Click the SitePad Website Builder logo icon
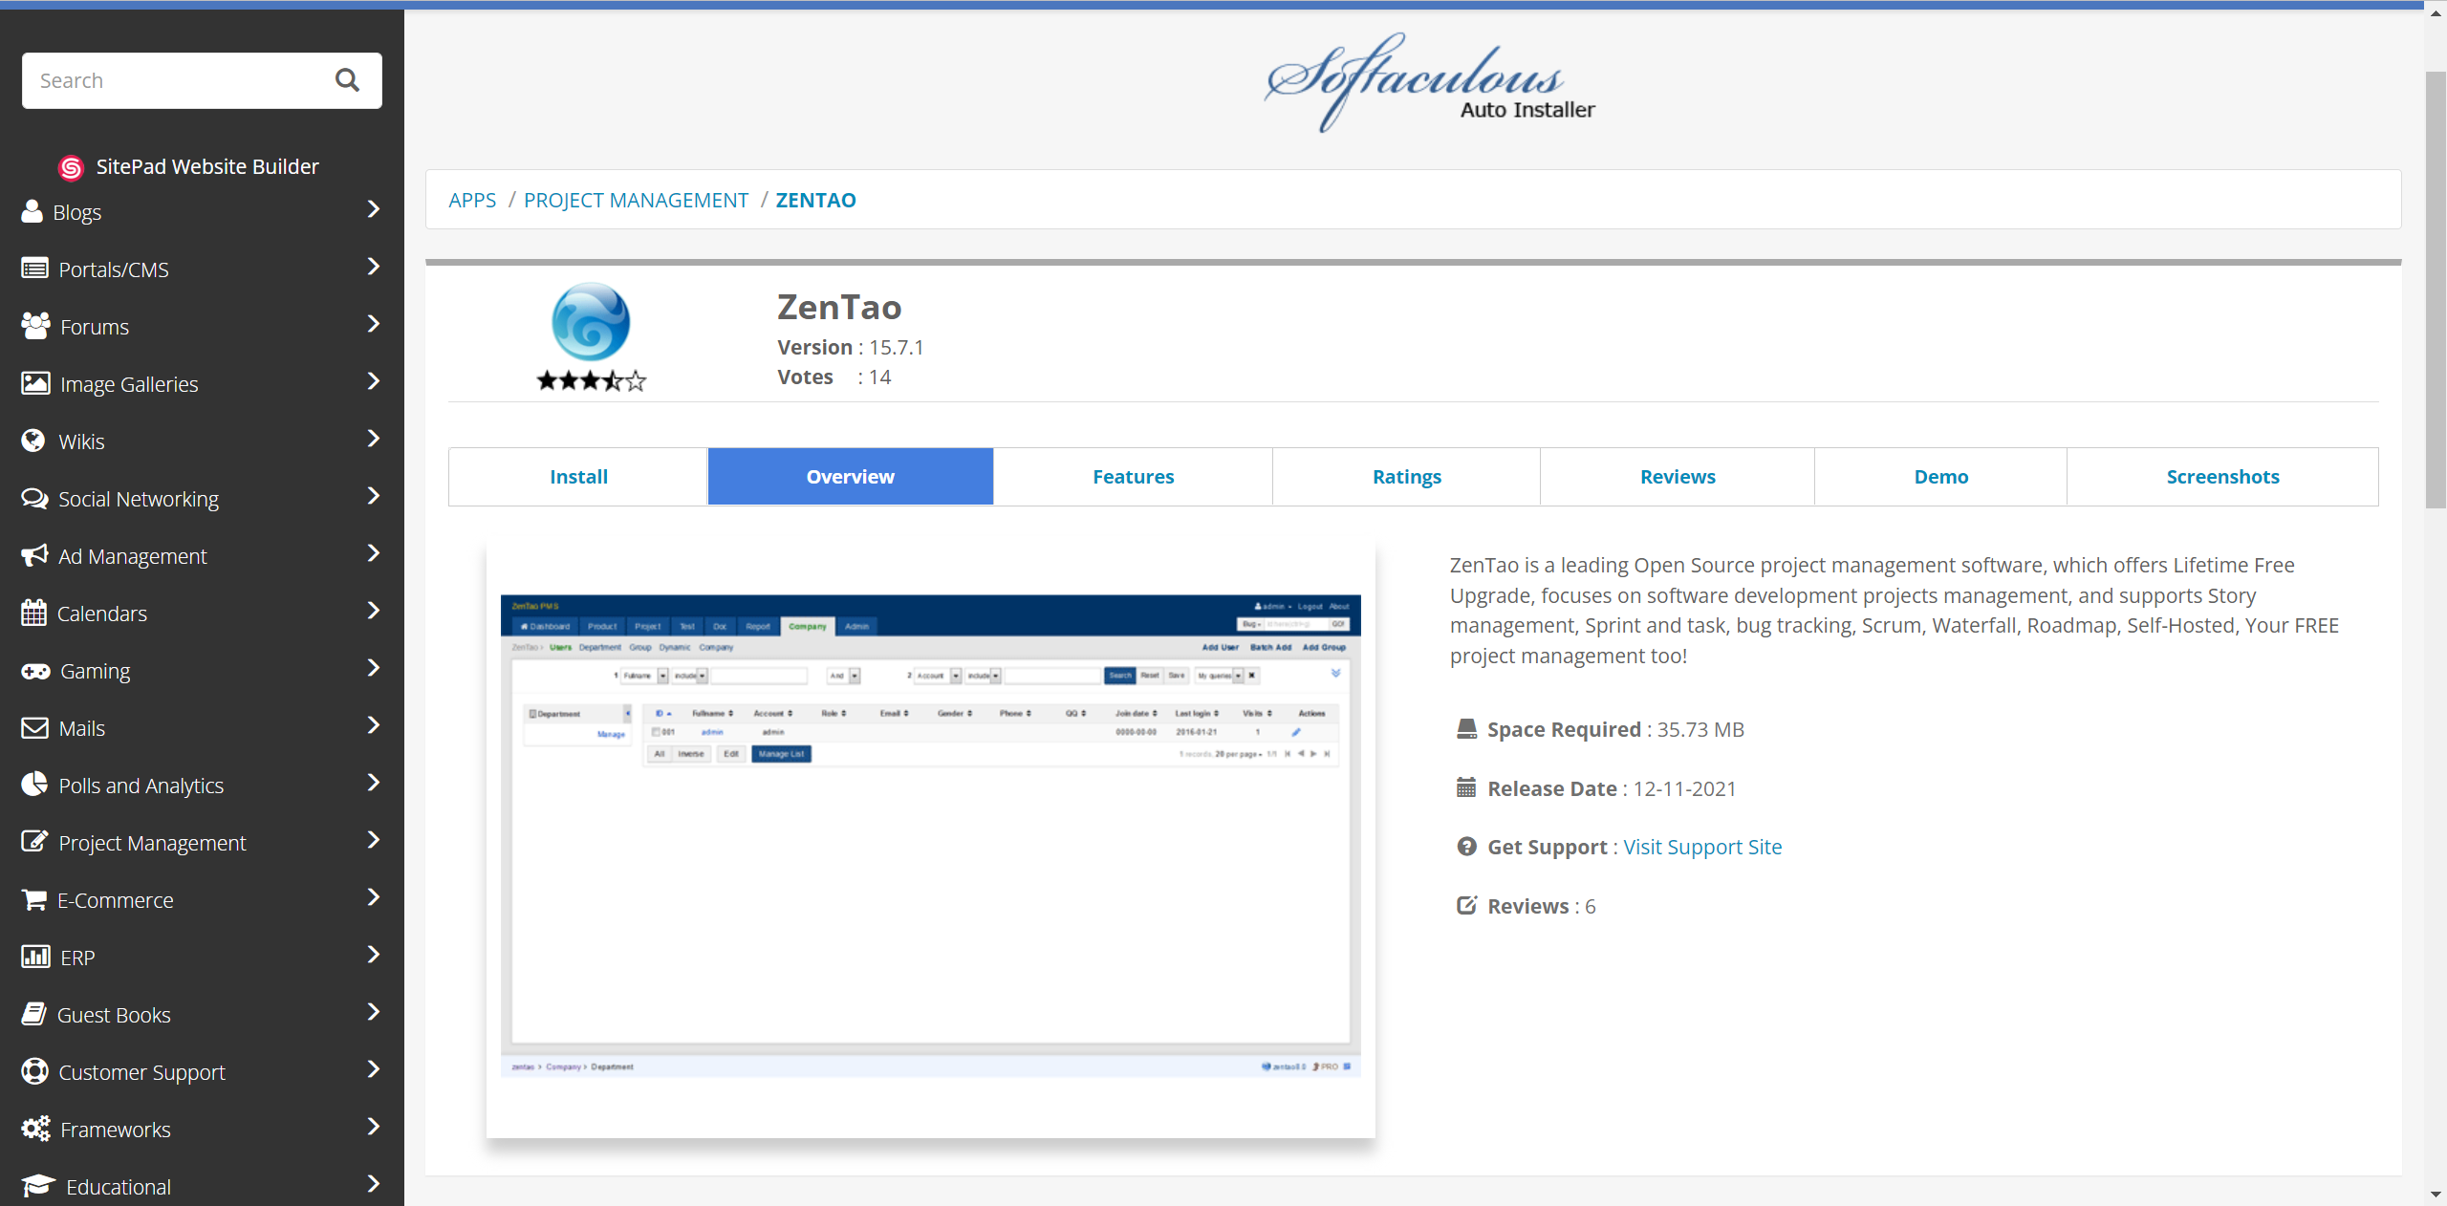The height and width of the screenshot is (1206, 2447). click(71, 167)
